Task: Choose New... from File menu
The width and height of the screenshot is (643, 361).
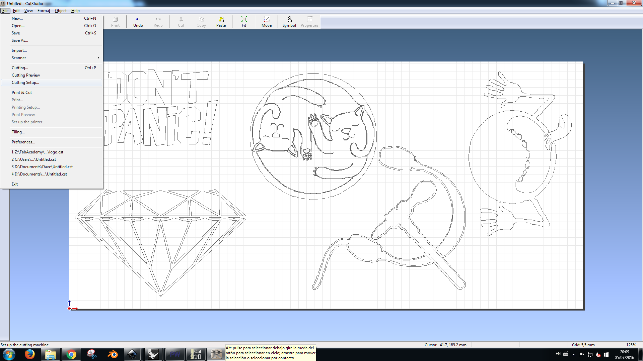Action: pyautogui.click(x=52, y=18)
